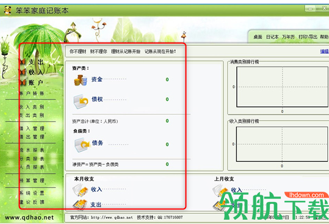Click the butterfly icon beside 账户
This screenshot has width=329, height=224.
click(x=23, y=82)
